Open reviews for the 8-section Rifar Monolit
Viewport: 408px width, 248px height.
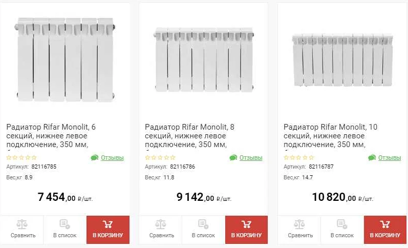point(251,158)
